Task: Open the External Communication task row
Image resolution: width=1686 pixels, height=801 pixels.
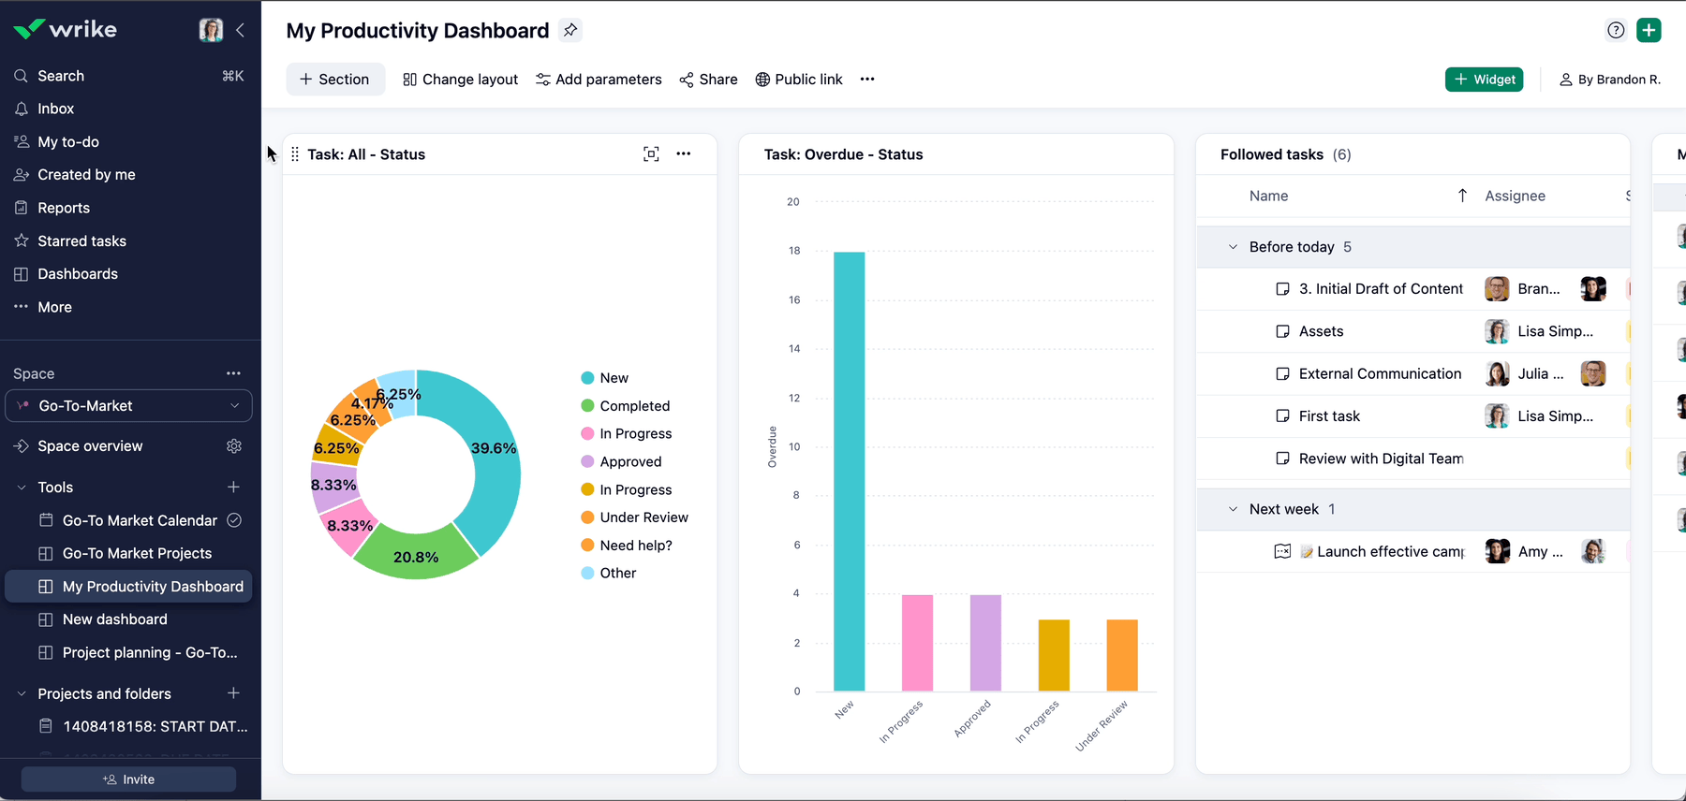Action: click(1379, 373)
